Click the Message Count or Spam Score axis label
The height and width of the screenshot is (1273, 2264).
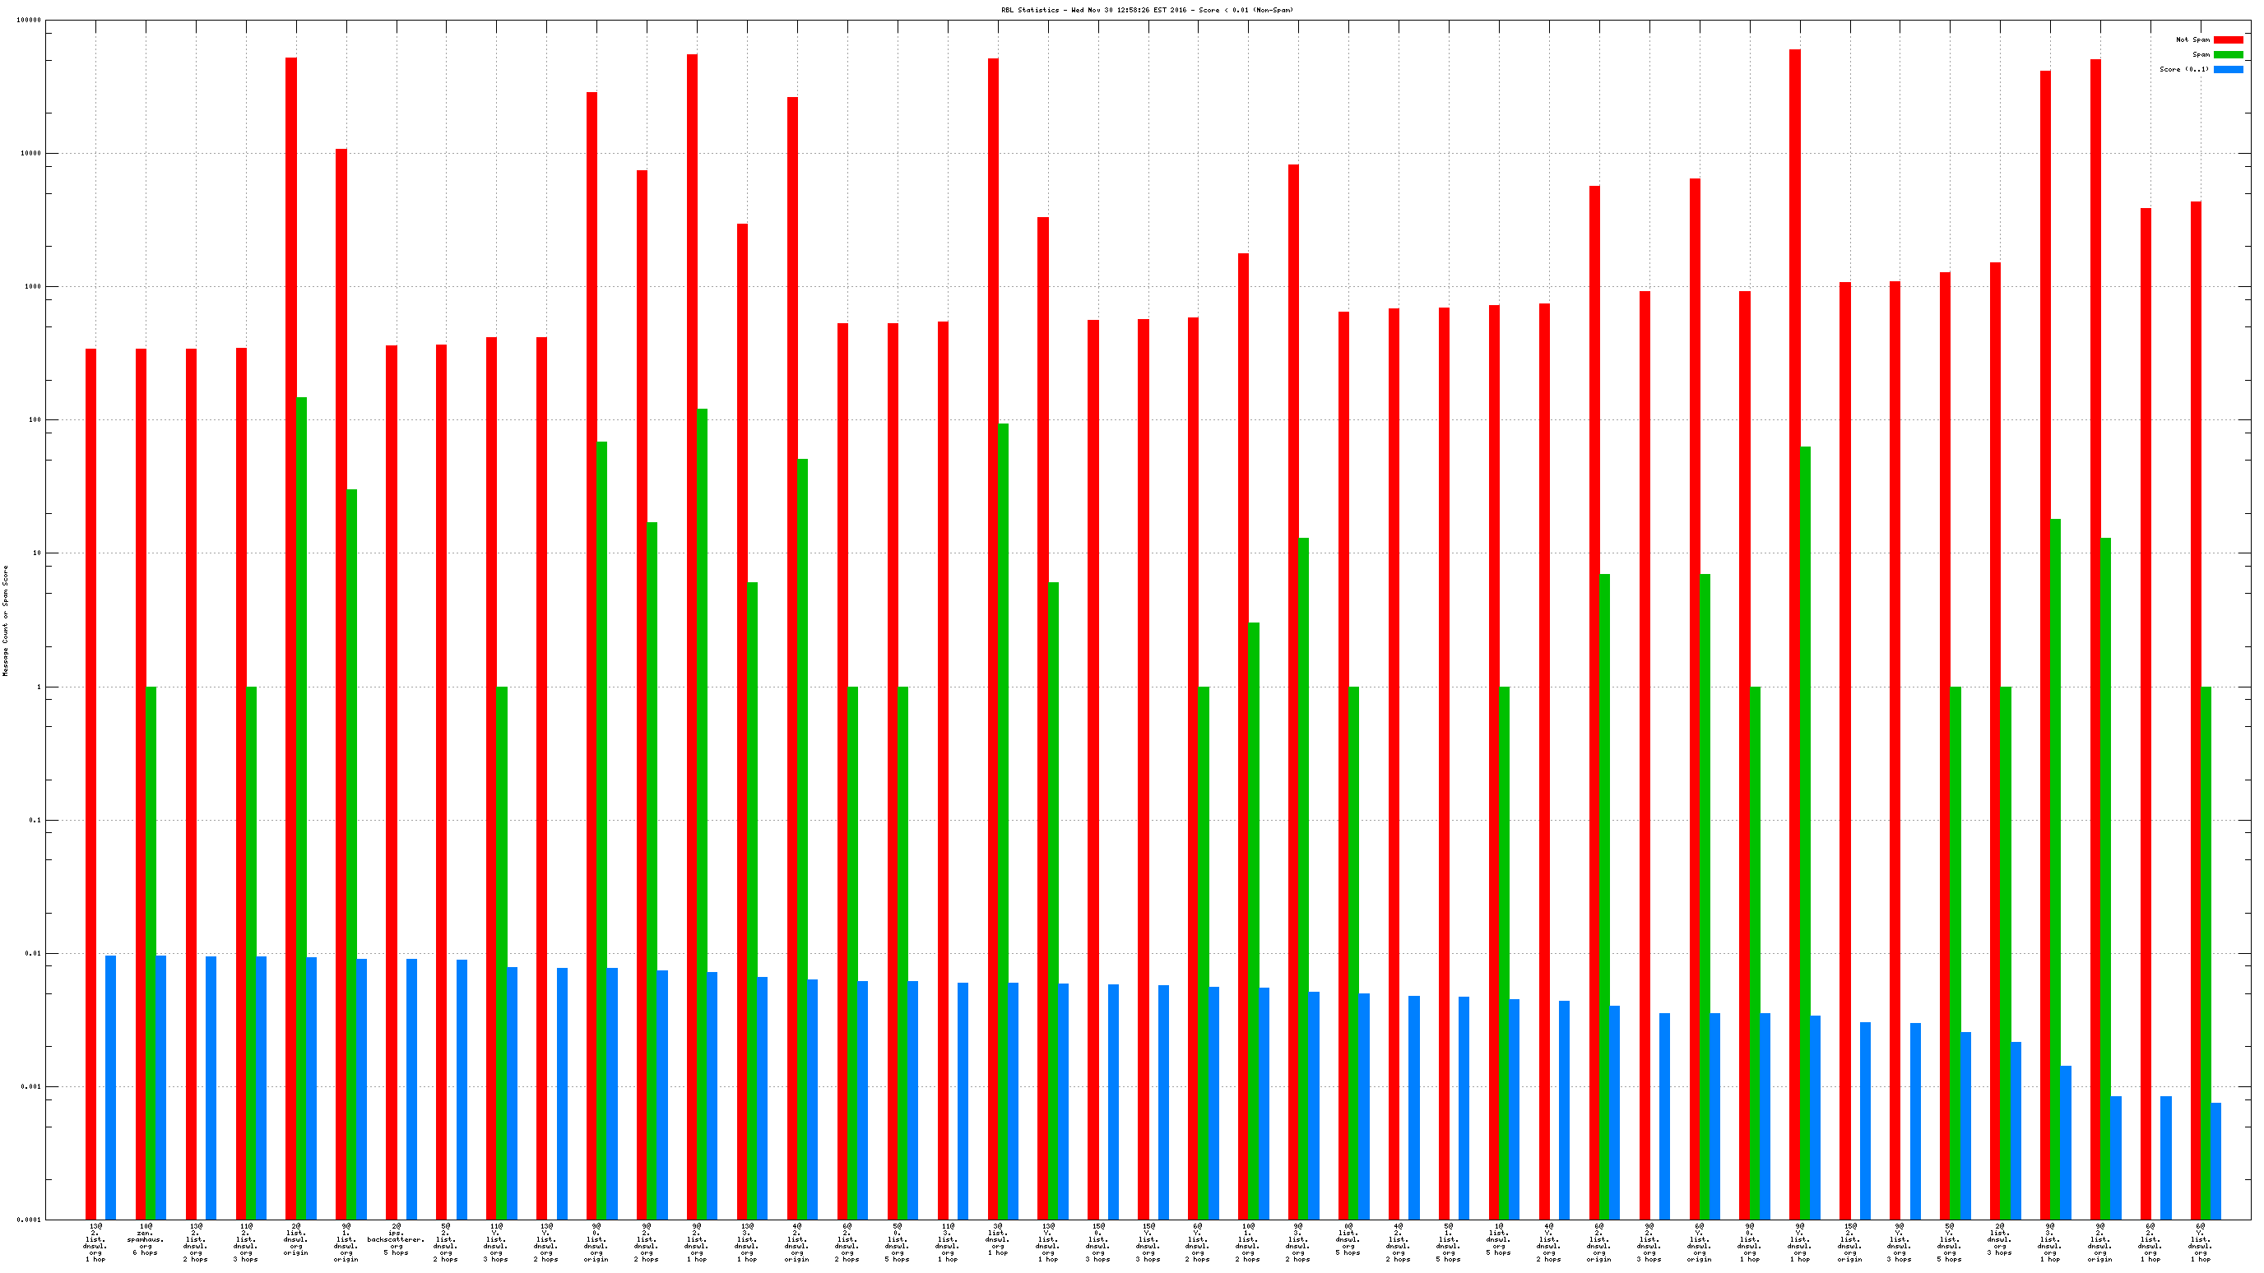[x=5, y=620]
